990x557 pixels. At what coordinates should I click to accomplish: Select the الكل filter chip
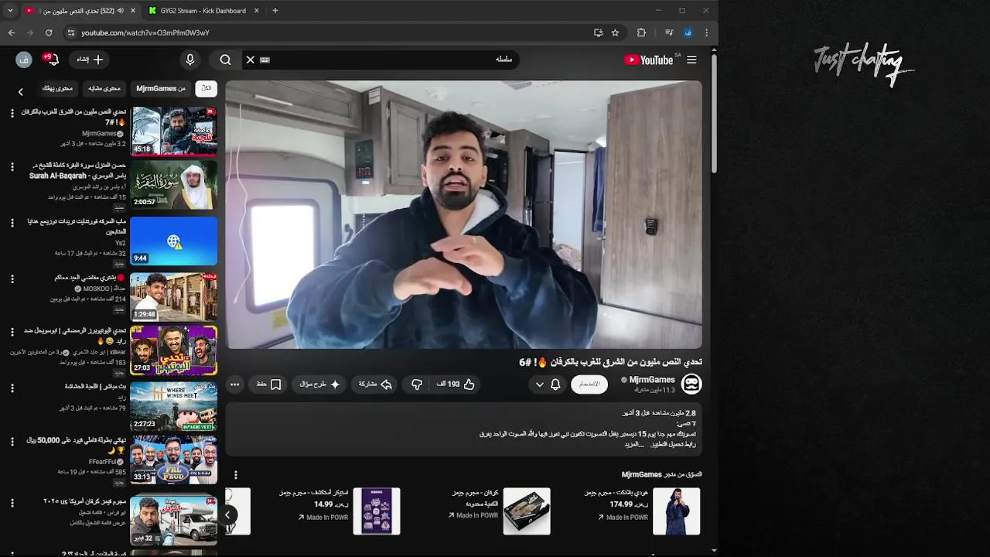pyautogui.click(x=207, y=88)
